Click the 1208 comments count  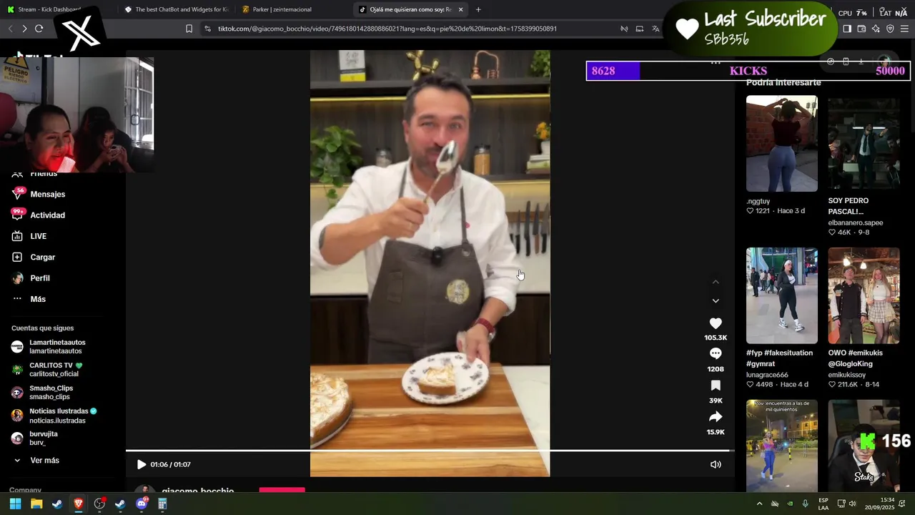[716, 369]
